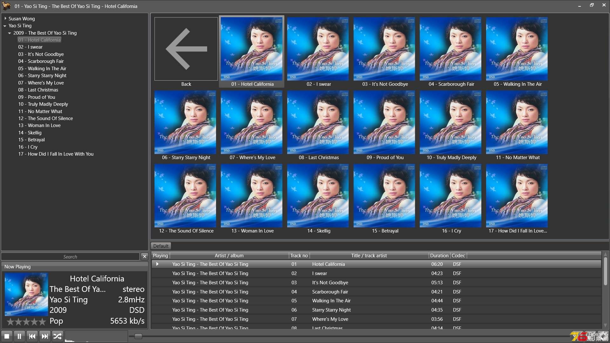This screenshot has width=610, height=343.
Task: Click the playing indicator arrow in first row
Action: (157, 264)
